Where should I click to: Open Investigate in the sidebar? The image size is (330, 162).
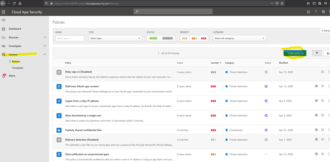click(x=15, y=46)
